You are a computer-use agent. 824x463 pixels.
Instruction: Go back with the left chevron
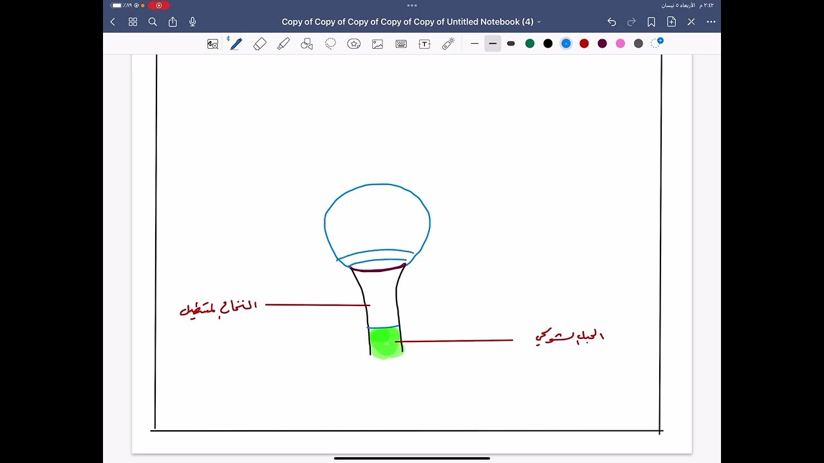(113, 22)
